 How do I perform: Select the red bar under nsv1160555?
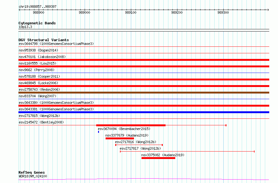coord(144,66)
